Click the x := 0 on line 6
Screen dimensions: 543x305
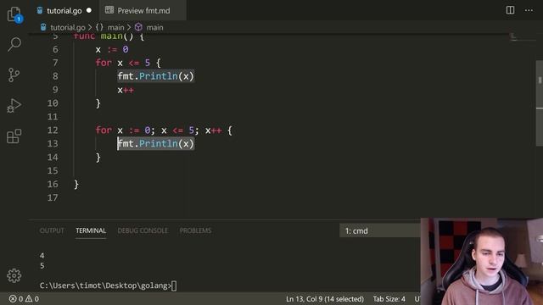(x=112, y=49)
